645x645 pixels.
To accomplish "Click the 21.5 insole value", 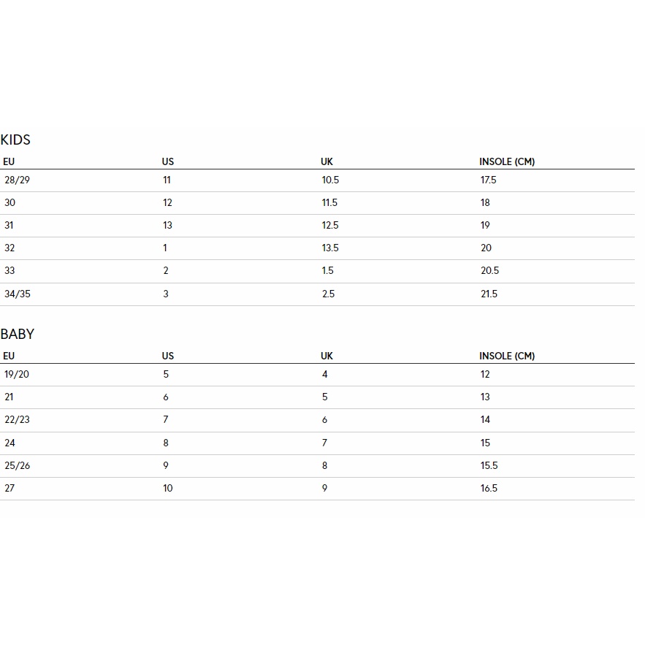I will point(489,294).
